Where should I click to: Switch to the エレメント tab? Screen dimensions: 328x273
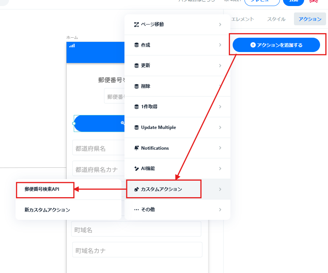click(x=243, y=19)
